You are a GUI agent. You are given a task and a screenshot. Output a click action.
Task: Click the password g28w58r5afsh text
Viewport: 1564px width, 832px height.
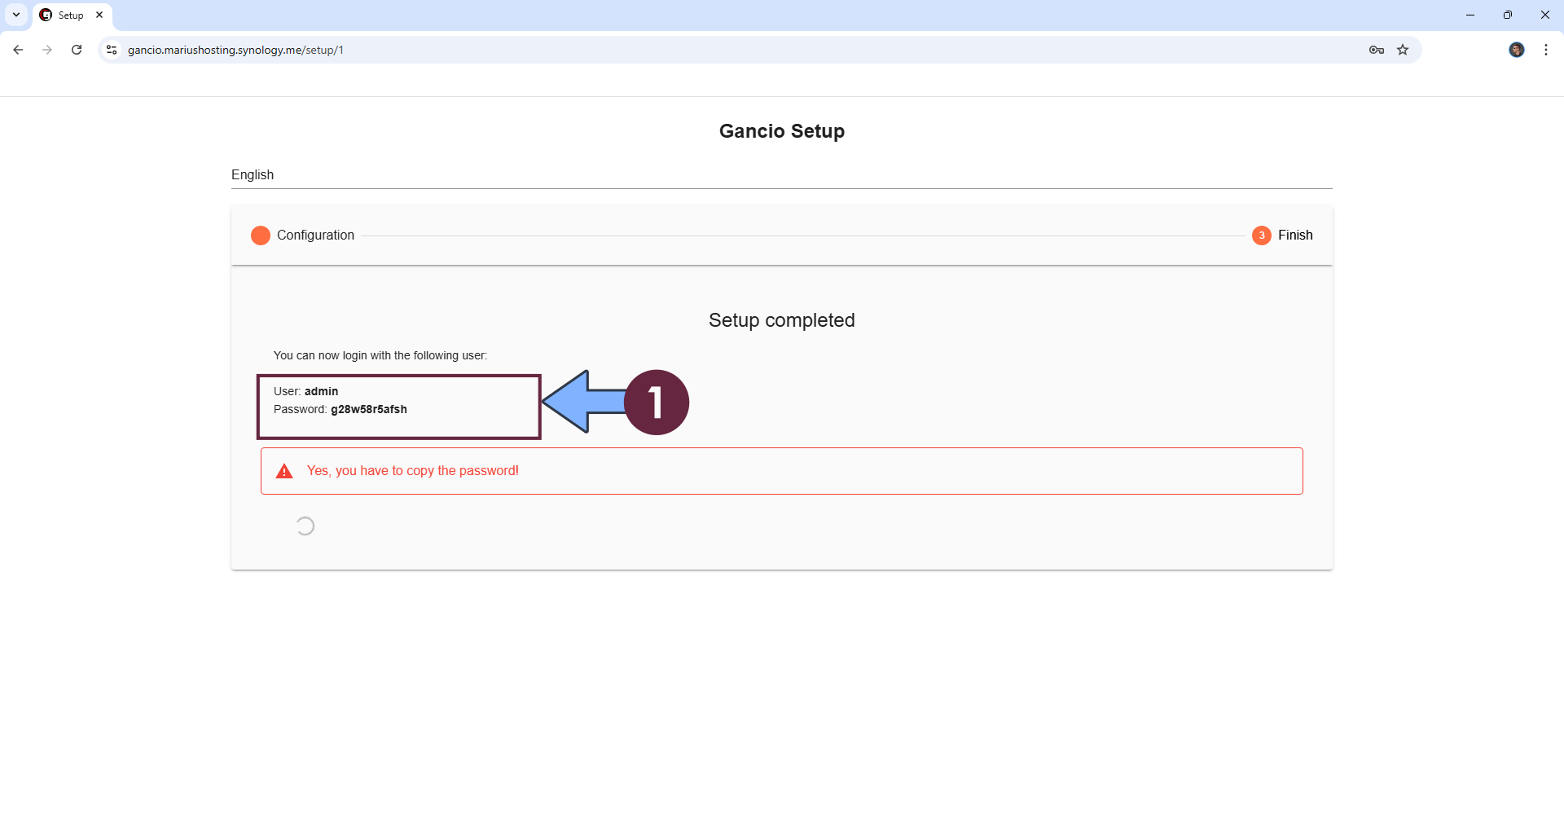(x=369, y=409)
